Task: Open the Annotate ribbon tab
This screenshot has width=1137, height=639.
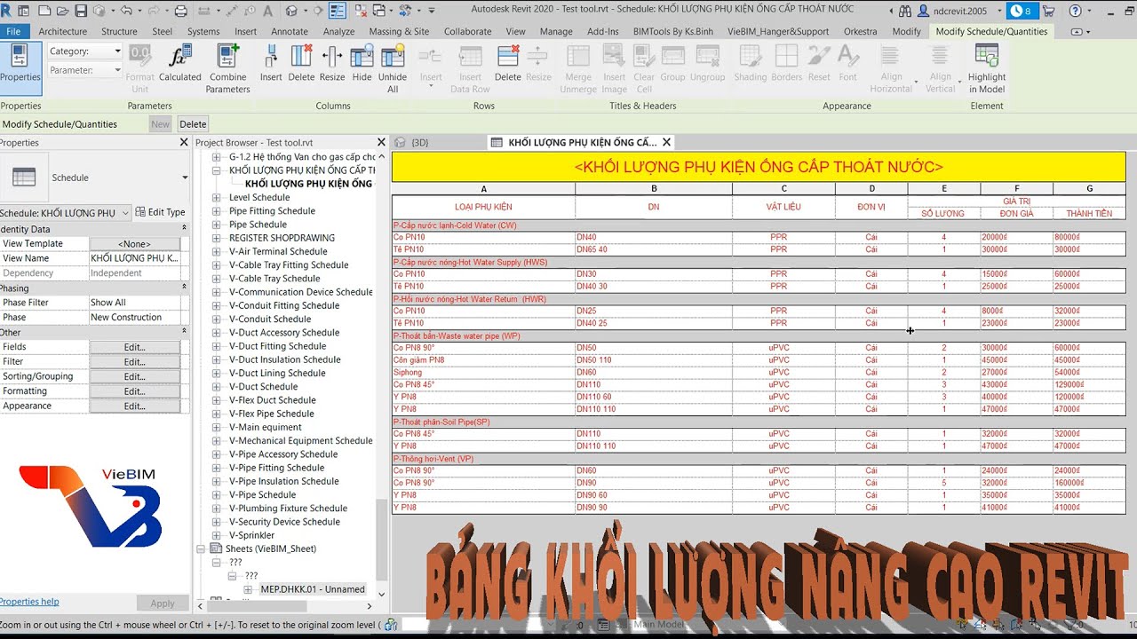Action: point(289,31)
